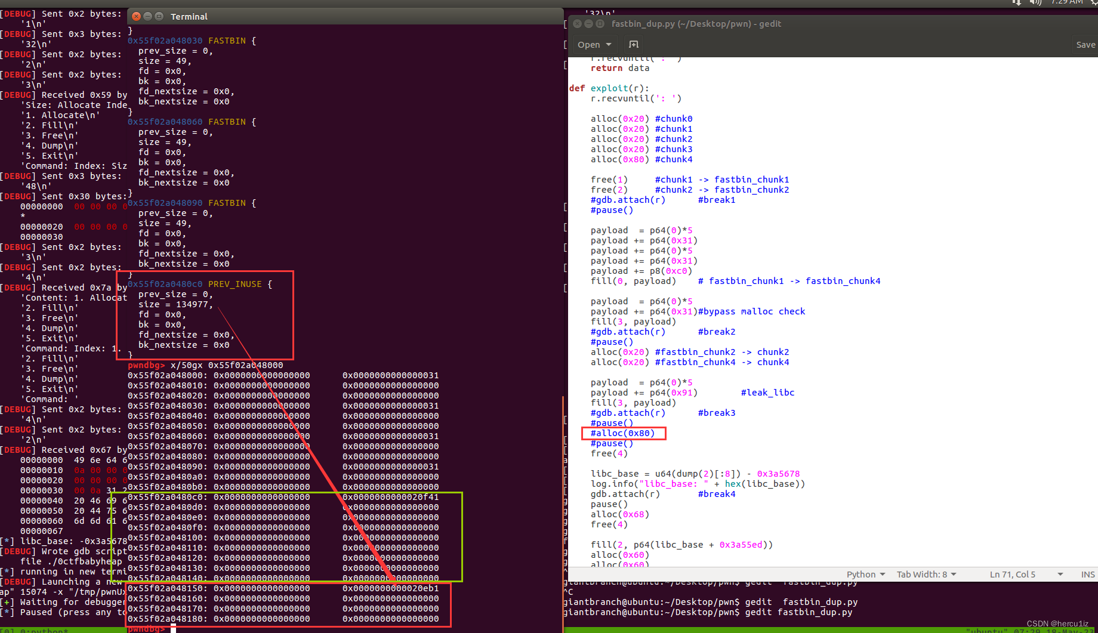Viewport: 1098px width, 633px height.
Task: Open the Python language selector dropdown
Action: [866, 575]
